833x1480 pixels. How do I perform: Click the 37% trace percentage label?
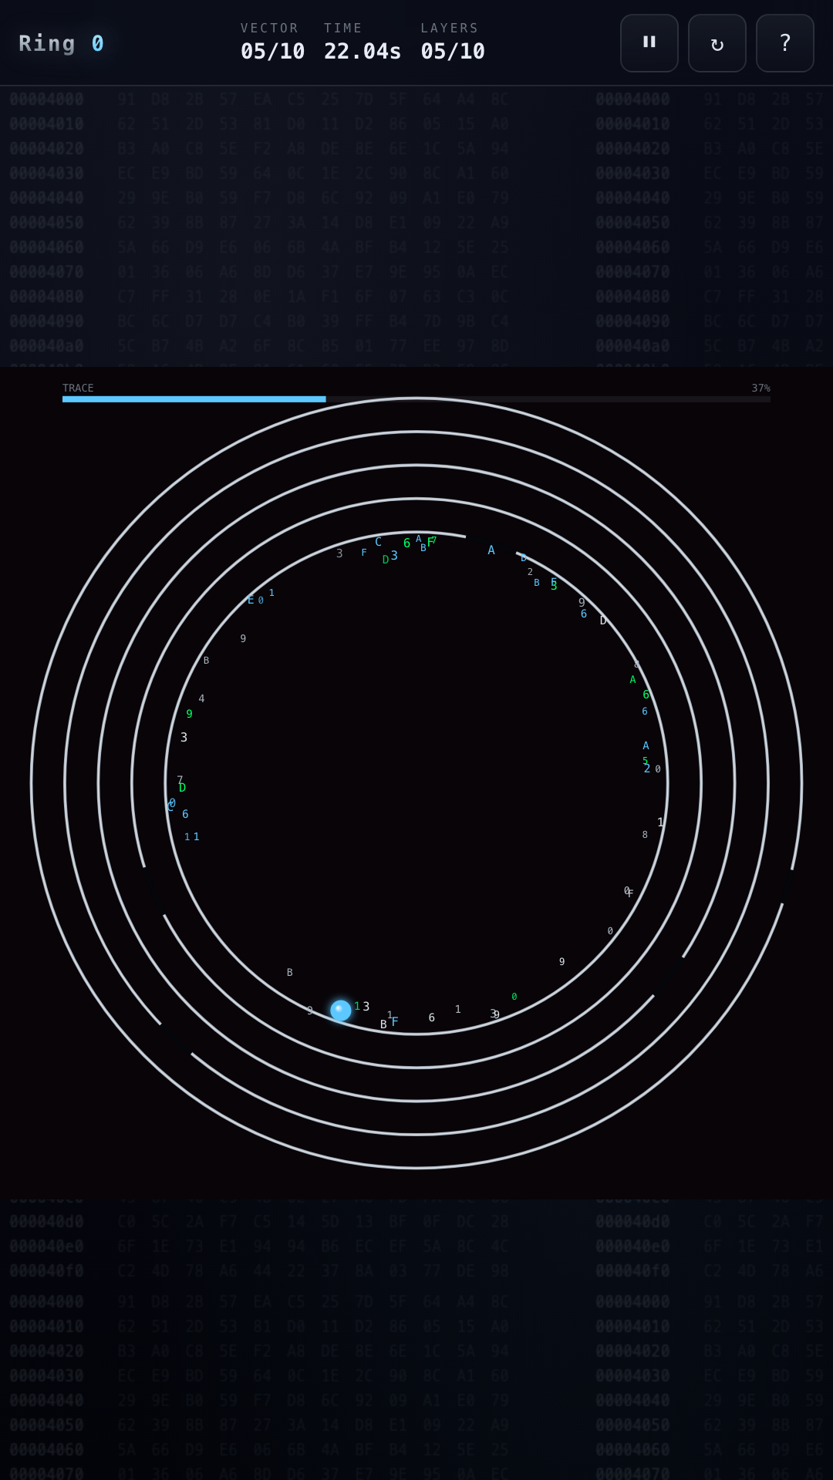761,388
